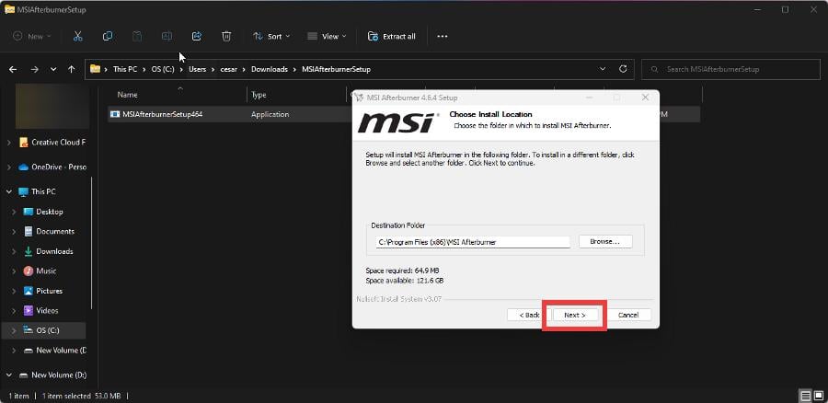This screenshot has height=403, width=828.
Task: Go forward with the Forward arrow
Action: (34, 69)
